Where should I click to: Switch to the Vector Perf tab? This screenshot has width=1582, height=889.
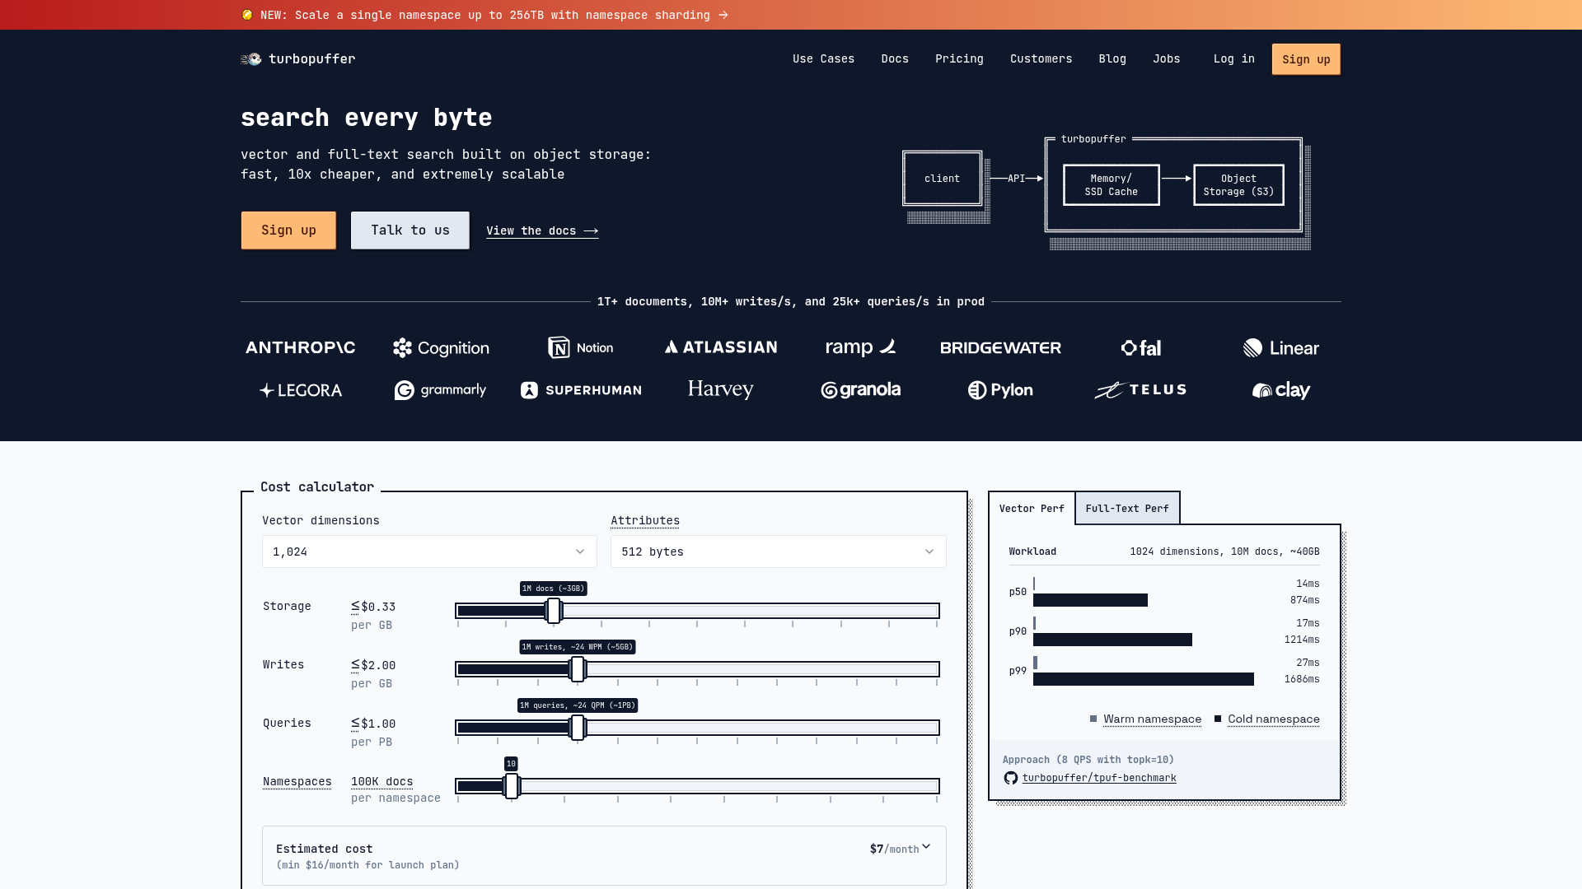1032,509
